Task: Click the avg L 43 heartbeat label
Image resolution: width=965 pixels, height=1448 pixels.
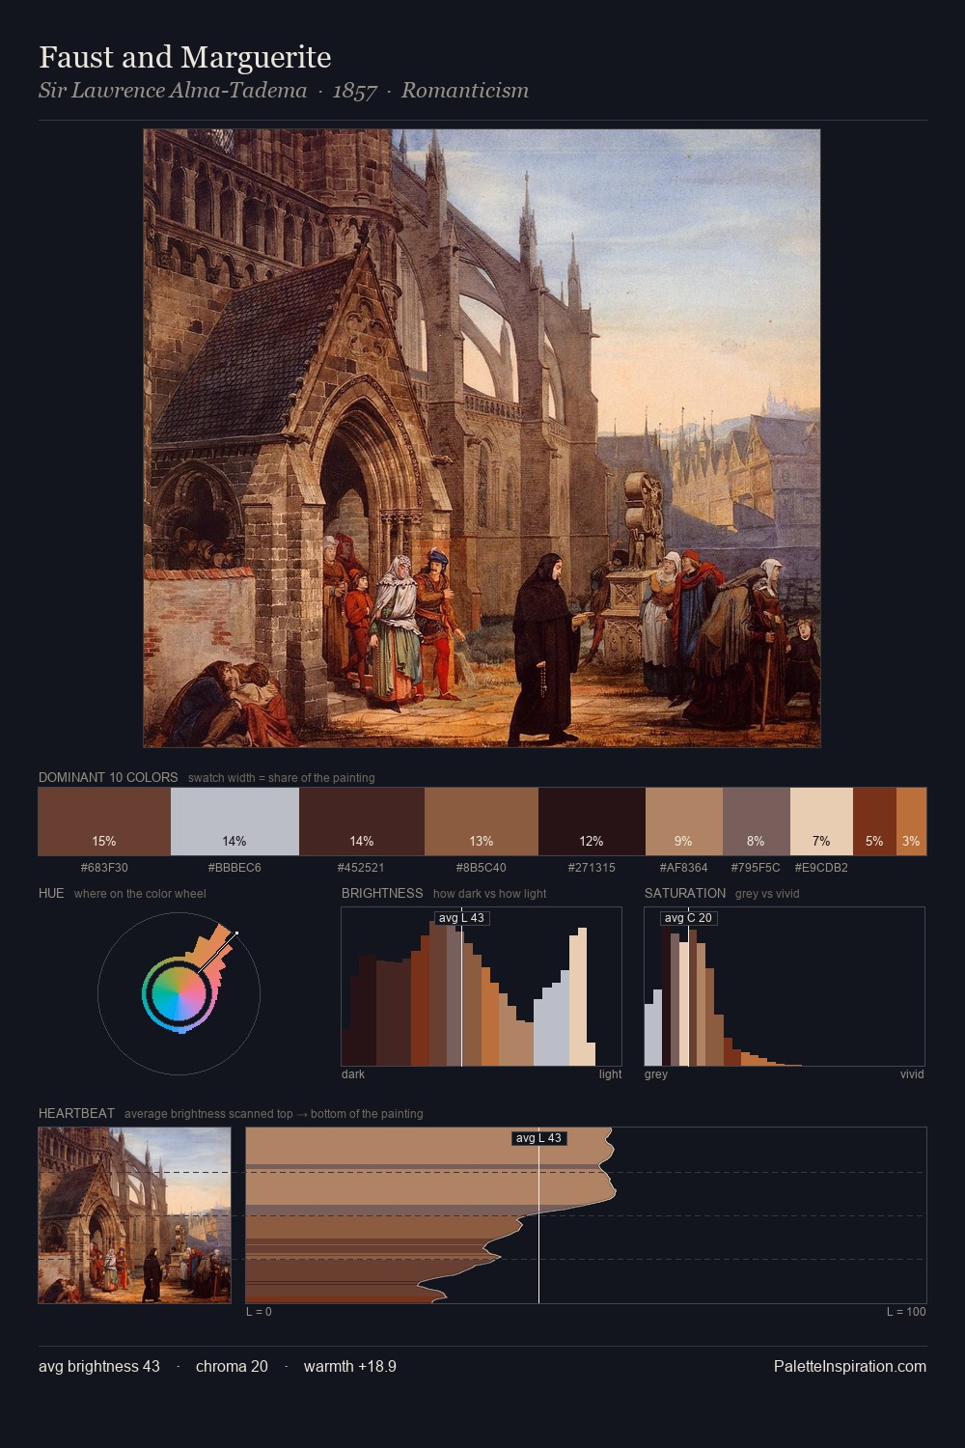Action: point(538,1138)
